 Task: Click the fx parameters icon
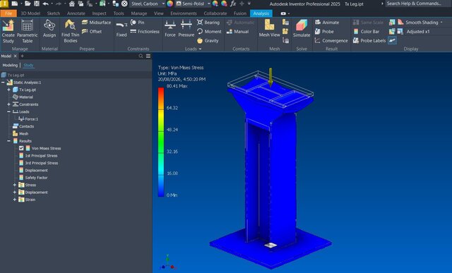[233, 4]
